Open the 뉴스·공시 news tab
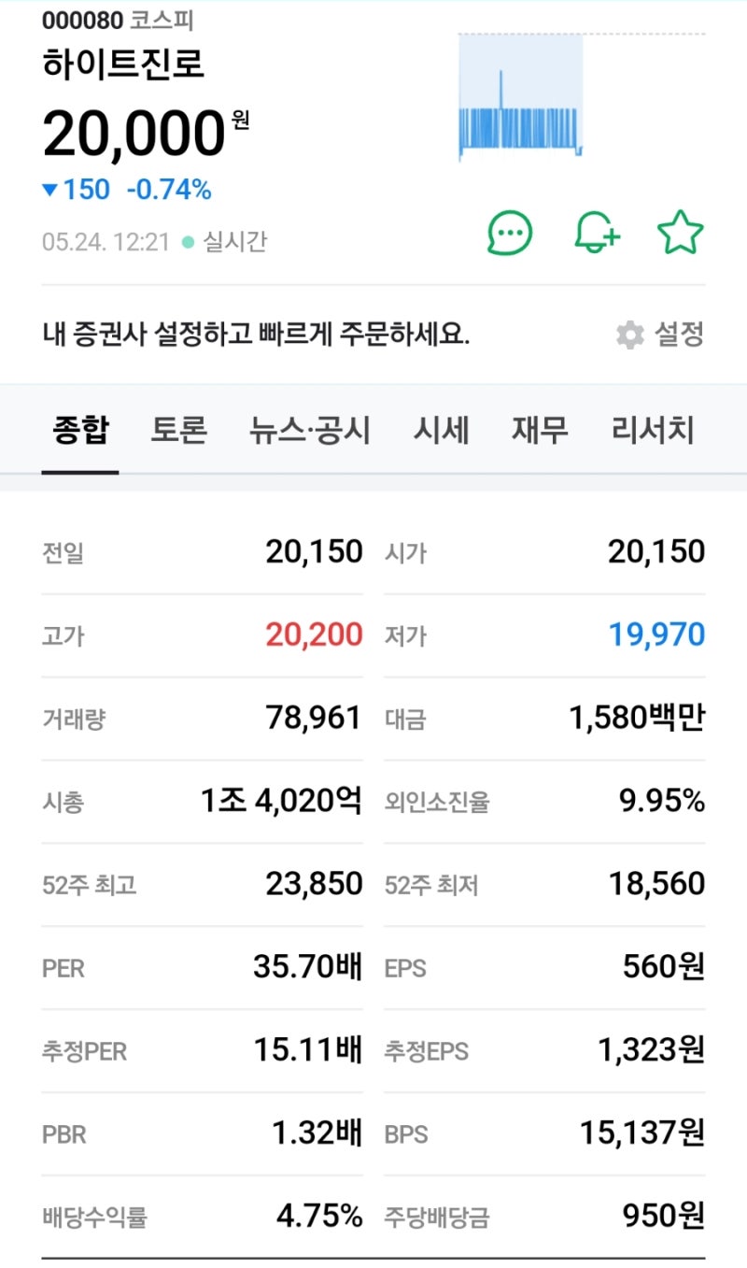The image size is (747, 1268). tap(310, 430)
